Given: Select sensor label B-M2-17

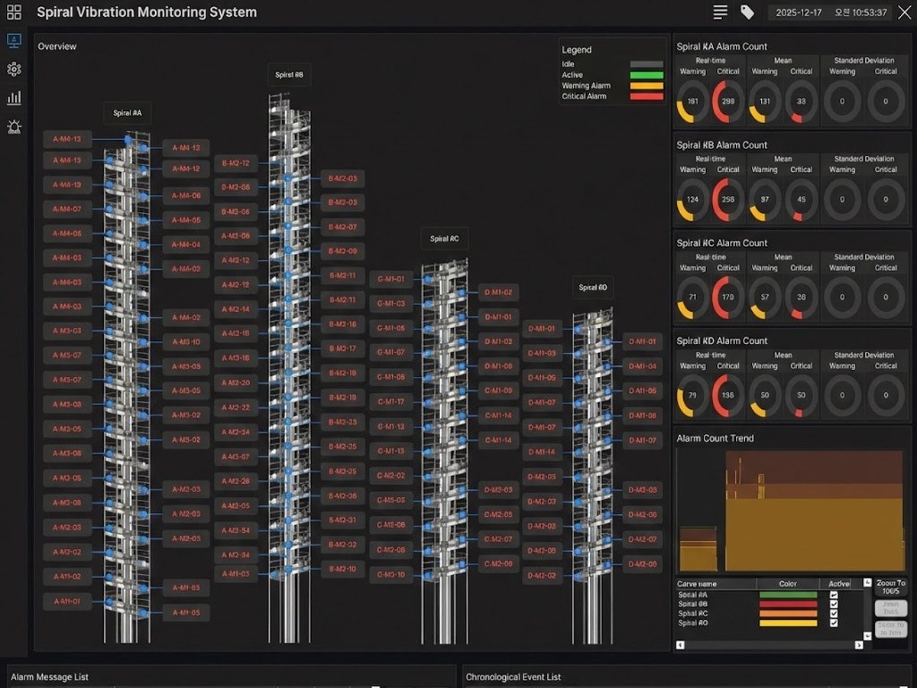Looking at the screenshot, I should click(x=342, y=349).
